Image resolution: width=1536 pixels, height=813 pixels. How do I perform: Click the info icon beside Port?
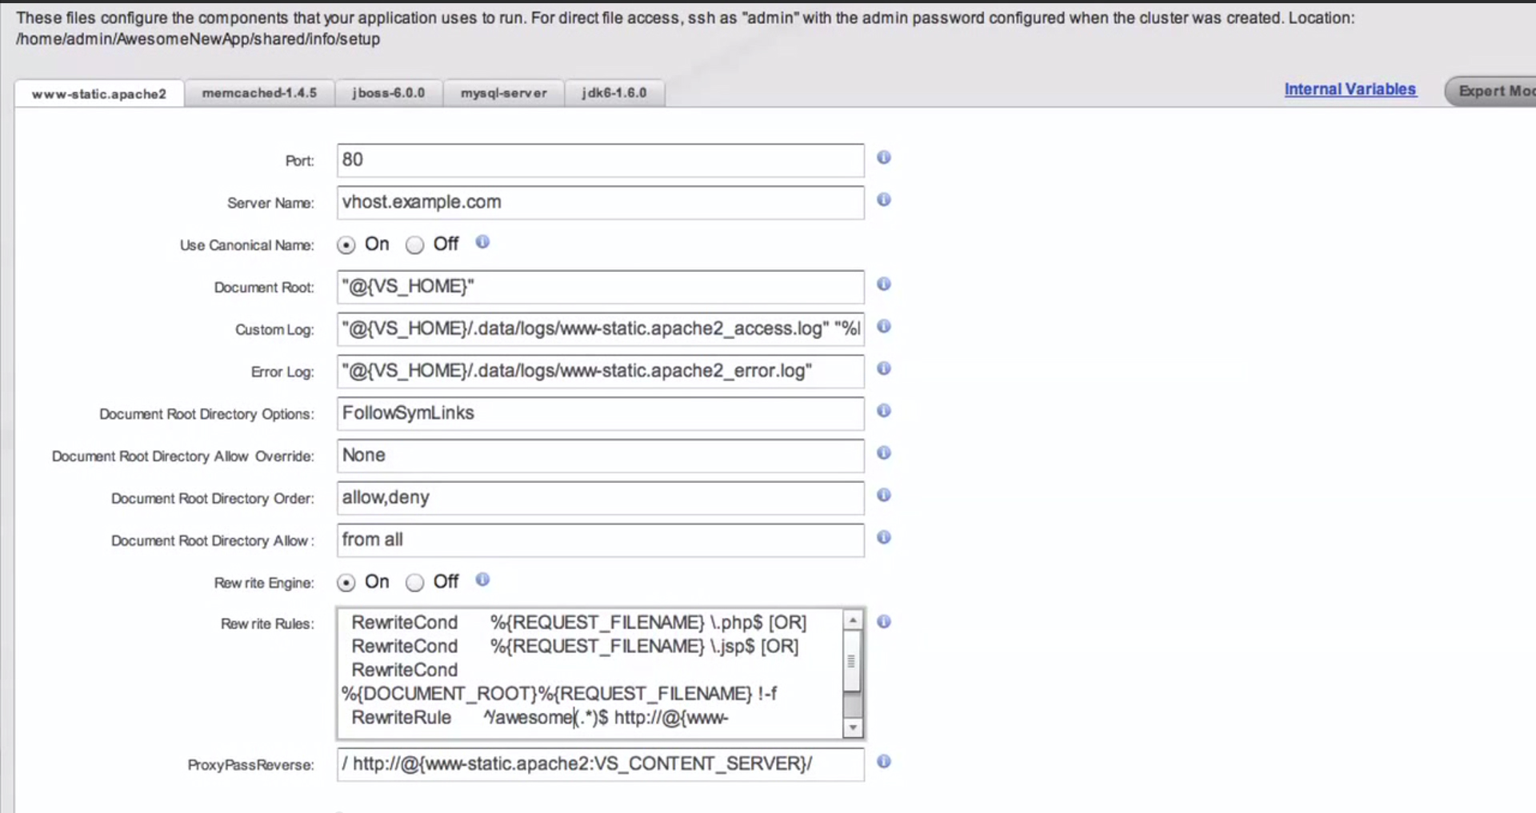[x=883, y=157]
